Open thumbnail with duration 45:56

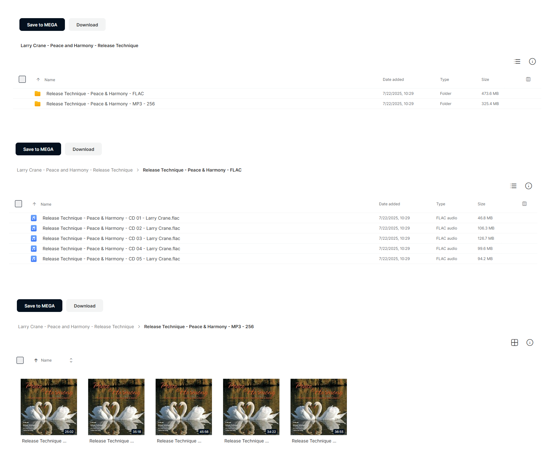point(184,407)
